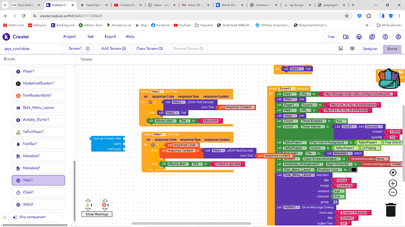
Task: Click the Show Warnings button
Action: (97, 214)
